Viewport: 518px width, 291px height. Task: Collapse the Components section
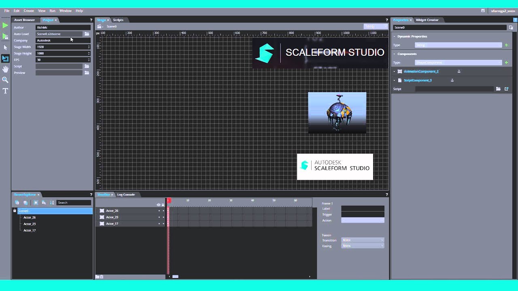click(395, 54)
